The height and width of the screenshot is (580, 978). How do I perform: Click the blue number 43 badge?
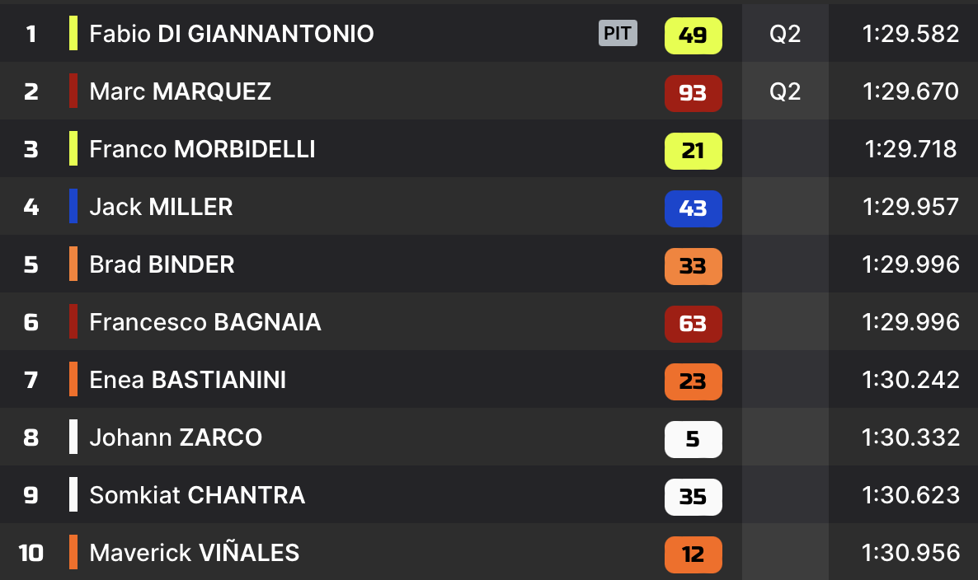[693, 208]
